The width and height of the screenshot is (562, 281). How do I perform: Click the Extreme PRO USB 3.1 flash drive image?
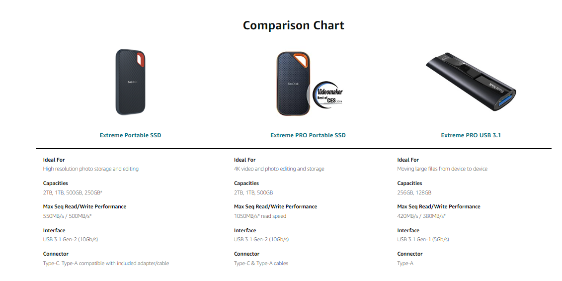coord(471,82)
